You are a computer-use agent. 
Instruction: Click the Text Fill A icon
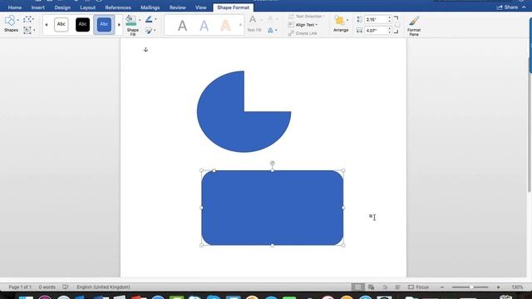coord(253,20)
